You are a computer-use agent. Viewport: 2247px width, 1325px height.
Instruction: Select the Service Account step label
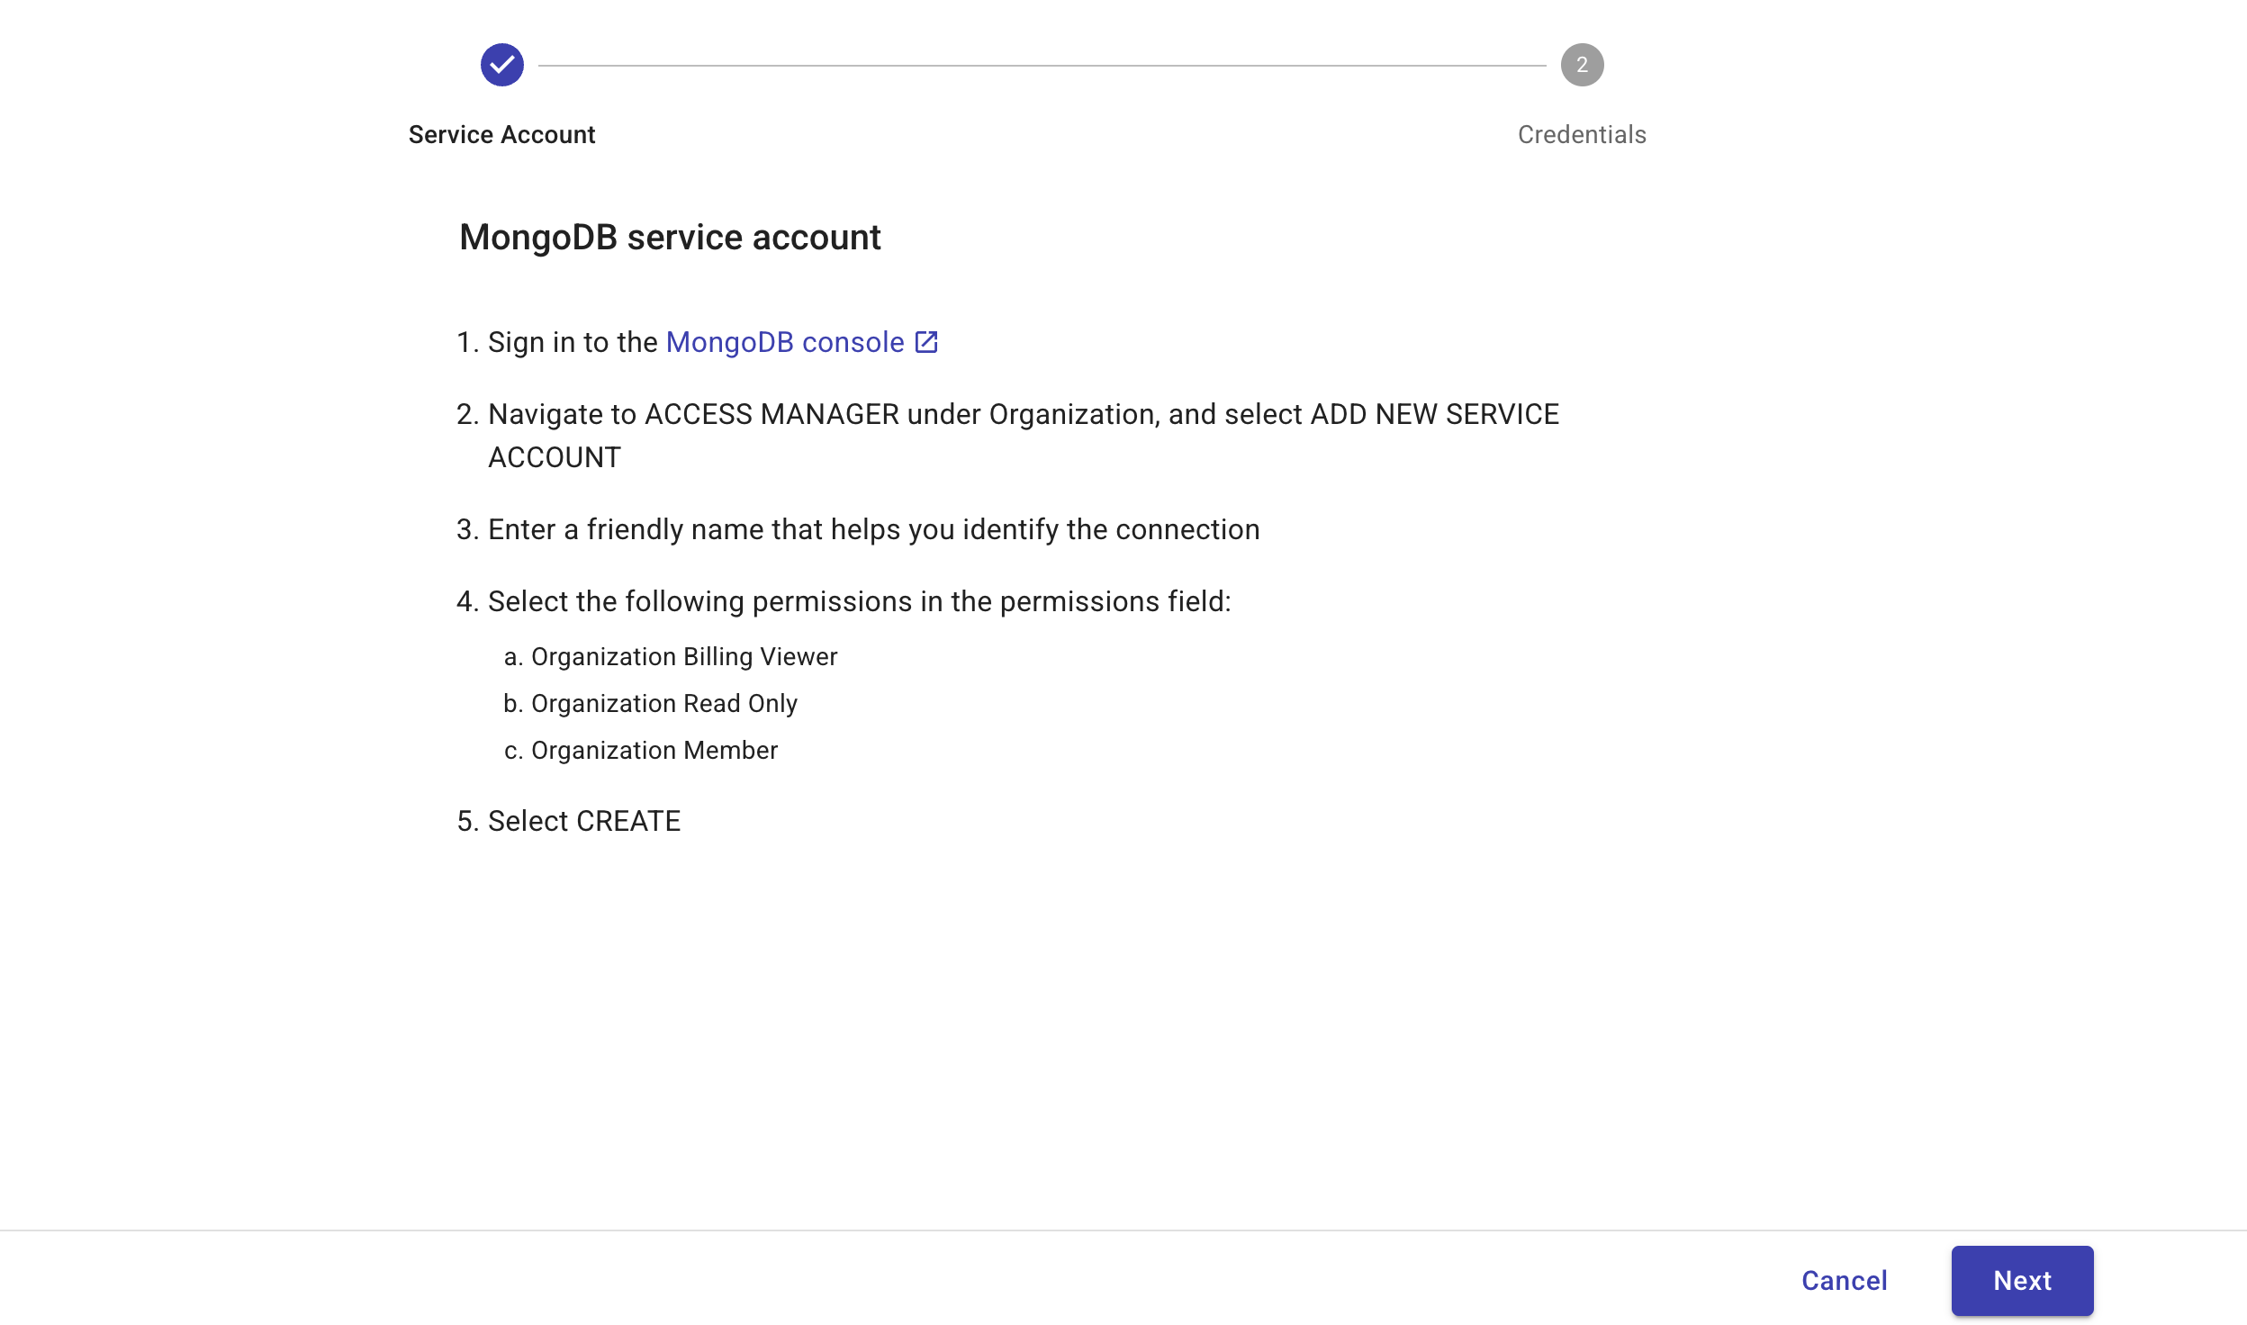point(501,133)
